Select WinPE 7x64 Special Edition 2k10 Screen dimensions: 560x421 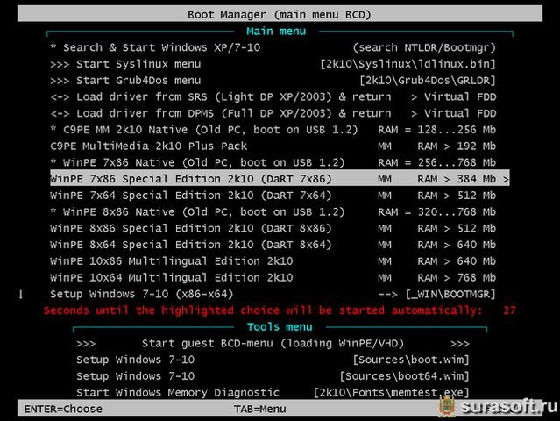coord(273,196)
